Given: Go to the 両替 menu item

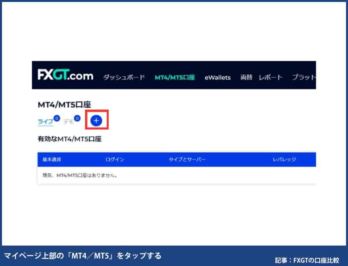Looking at the screenshot, I should point(246,77).
